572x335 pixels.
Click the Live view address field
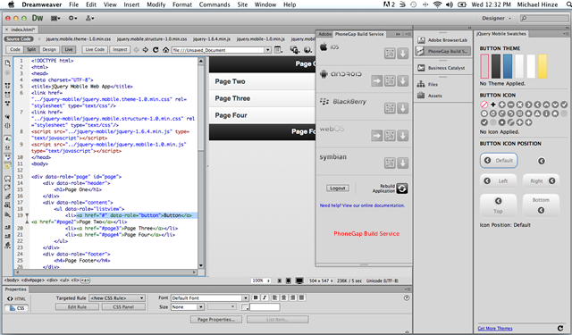[218, 50]
